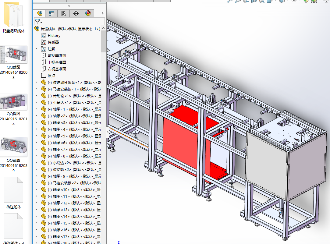Expand the 注解 annotations node
This screenshot has height=244, width=330.
[36, 49]
